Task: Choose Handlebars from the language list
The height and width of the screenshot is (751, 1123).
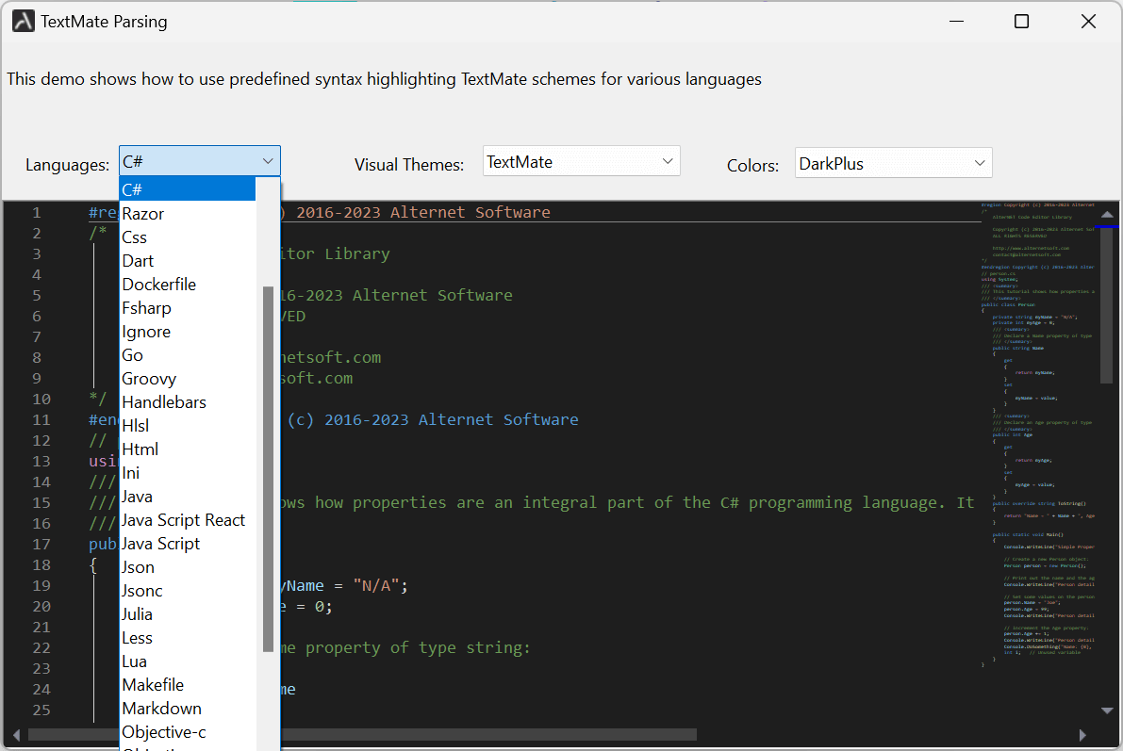Action: (188, 402)
